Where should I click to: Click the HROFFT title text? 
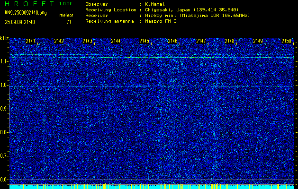(29, 4)
